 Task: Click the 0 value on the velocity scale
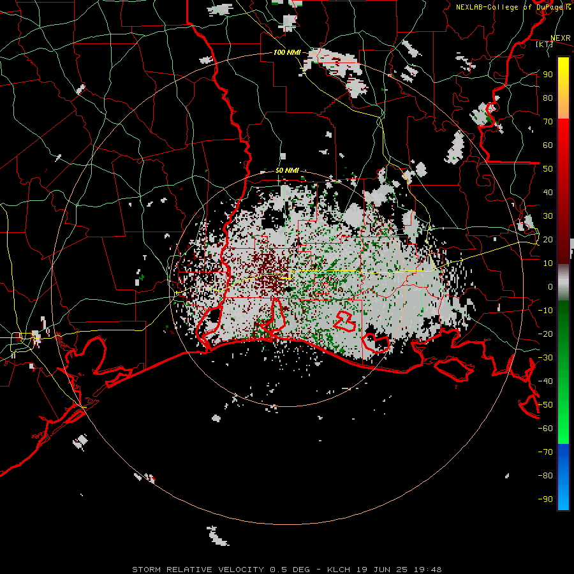point(550,286)
